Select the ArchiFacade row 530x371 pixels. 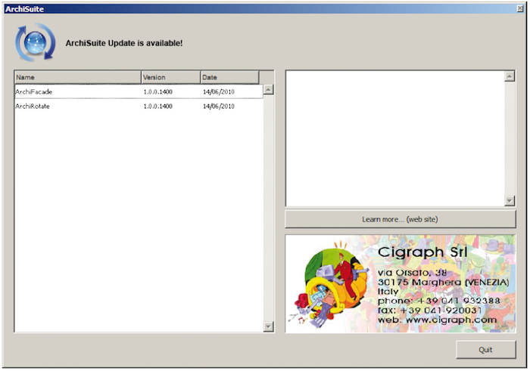click(139, 91)
